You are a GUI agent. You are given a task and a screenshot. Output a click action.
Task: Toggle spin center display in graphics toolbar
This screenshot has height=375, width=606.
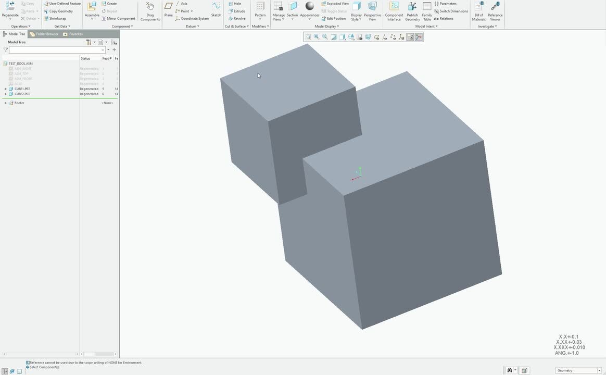(419, 37)
